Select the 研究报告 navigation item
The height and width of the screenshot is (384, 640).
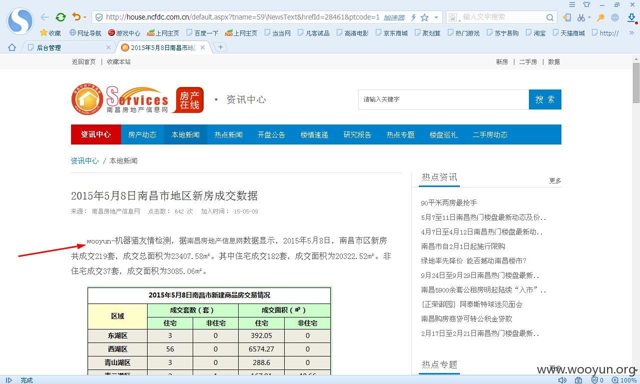[x=357, y=134]
